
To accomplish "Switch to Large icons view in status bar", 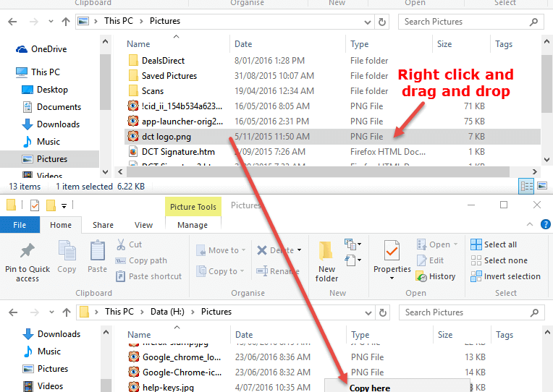I will 542,185.
